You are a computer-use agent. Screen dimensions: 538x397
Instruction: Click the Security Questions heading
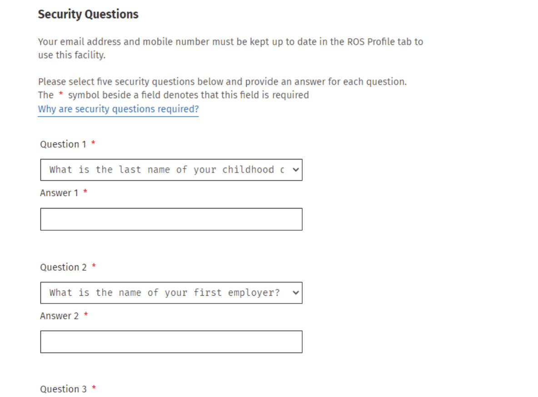(88, 15)
